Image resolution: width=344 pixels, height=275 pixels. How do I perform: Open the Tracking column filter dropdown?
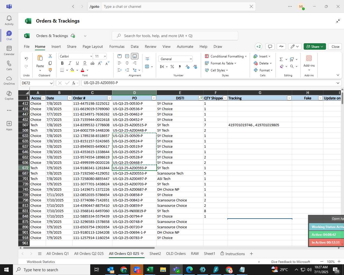[289, 98]
